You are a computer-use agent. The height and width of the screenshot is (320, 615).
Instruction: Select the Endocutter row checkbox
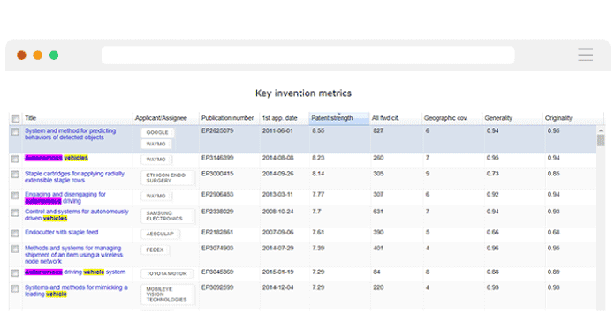(x=15, y=233)
